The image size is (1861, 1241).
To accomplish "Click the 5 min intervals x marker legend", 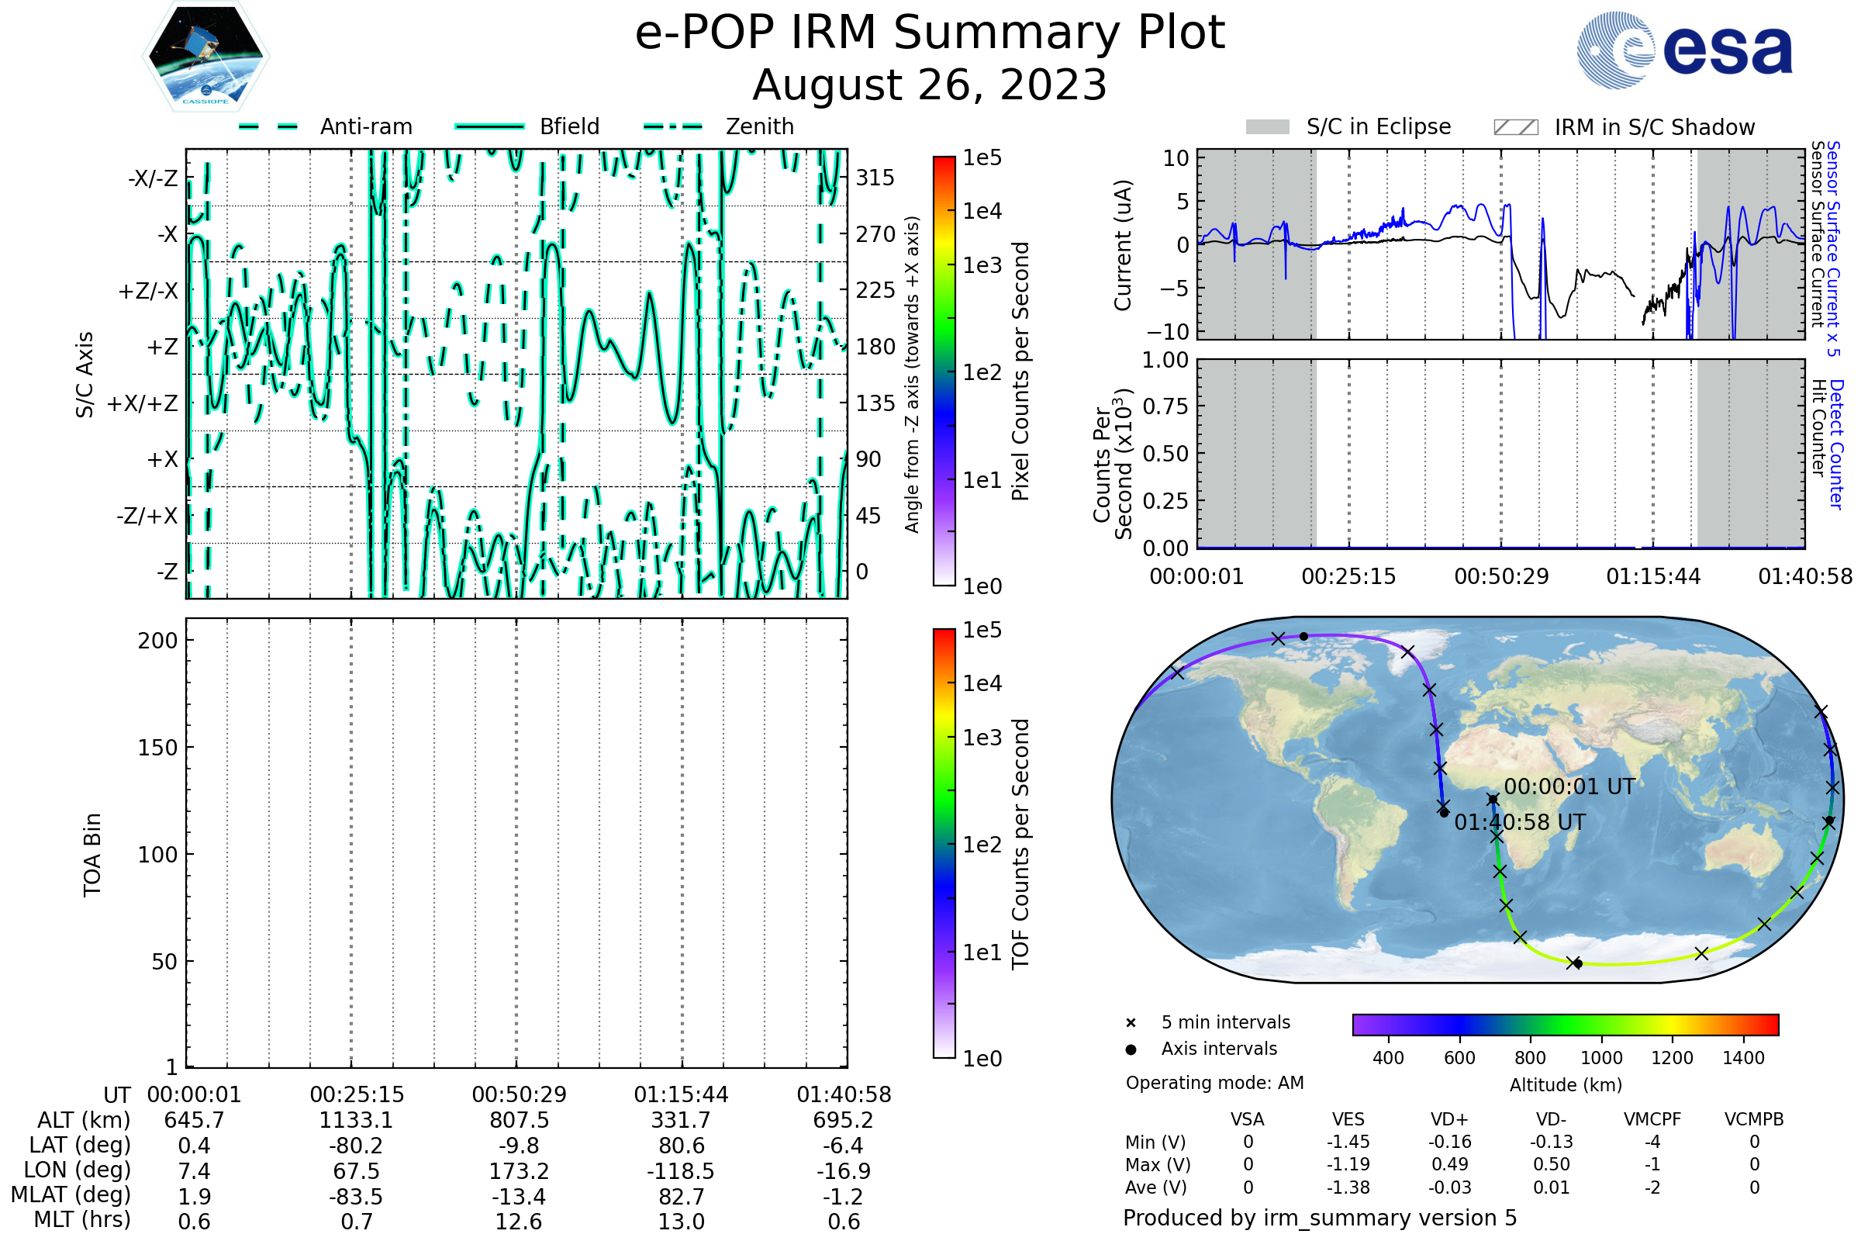I will (1131, 1023).
